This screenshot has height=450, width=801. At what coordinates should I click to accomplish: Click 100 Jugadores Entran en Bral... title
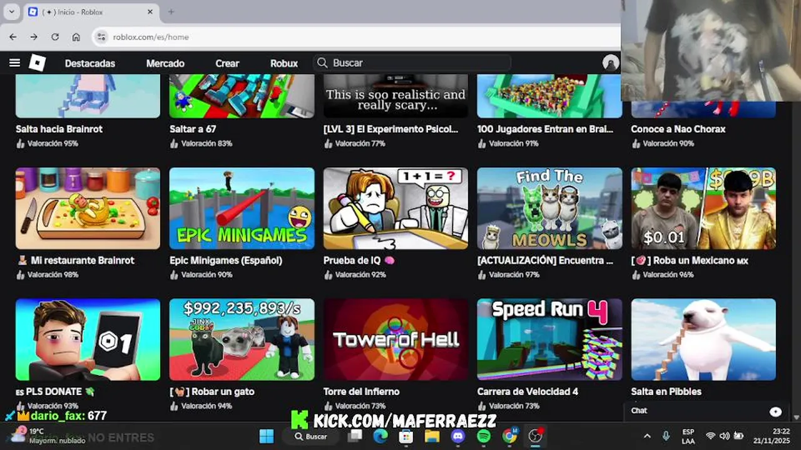(545, 129)
